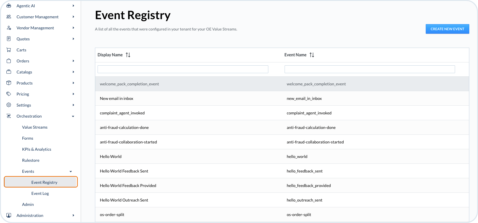Go to the Event Log page

[40, 193]
